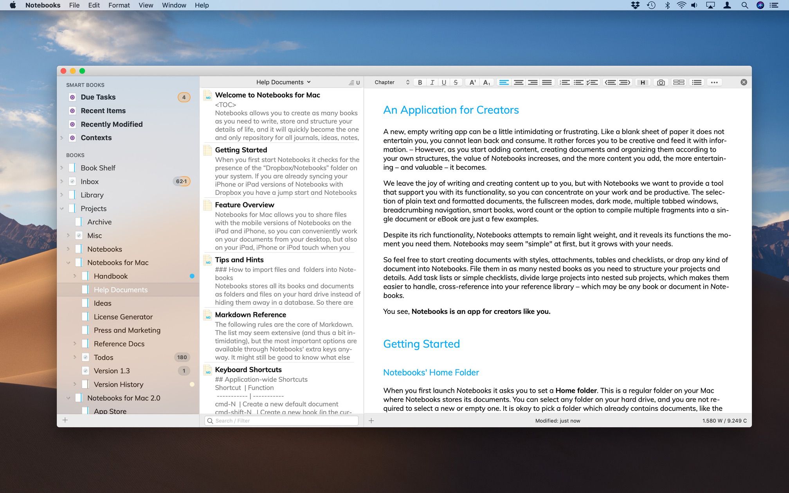Select Due Tasks smart book
Screen dimensions: 789x493
click(x=128, y=97)
